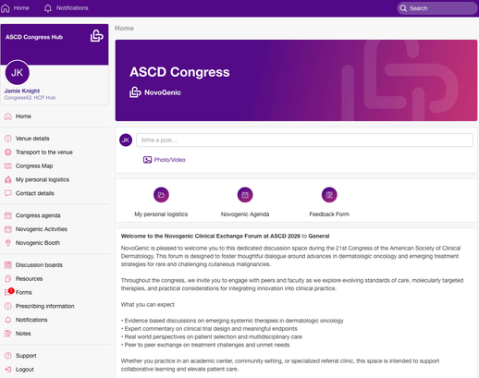
Task: Open Forms menu item label
Action: [x=24, y=292]
